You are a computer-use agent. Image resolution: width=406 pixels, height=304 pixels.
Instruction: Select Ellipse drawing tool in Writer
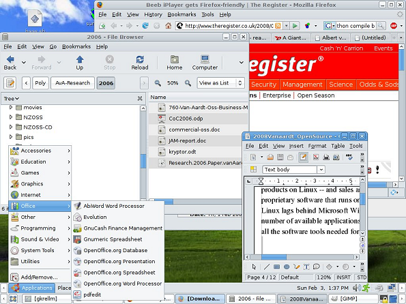(x=287, y=267)
